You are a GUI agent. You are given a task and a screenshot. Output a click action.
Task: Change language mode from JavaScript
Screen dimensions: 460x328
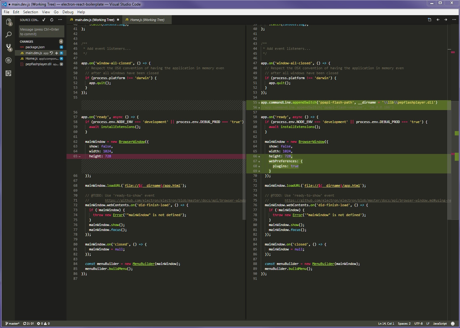(440, 324)
